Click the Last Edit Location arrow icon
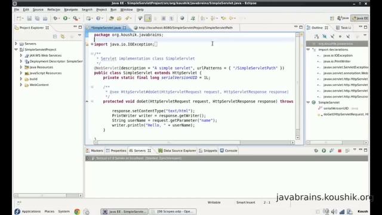This screenshot has width=382, height=215. pos(223,19)
